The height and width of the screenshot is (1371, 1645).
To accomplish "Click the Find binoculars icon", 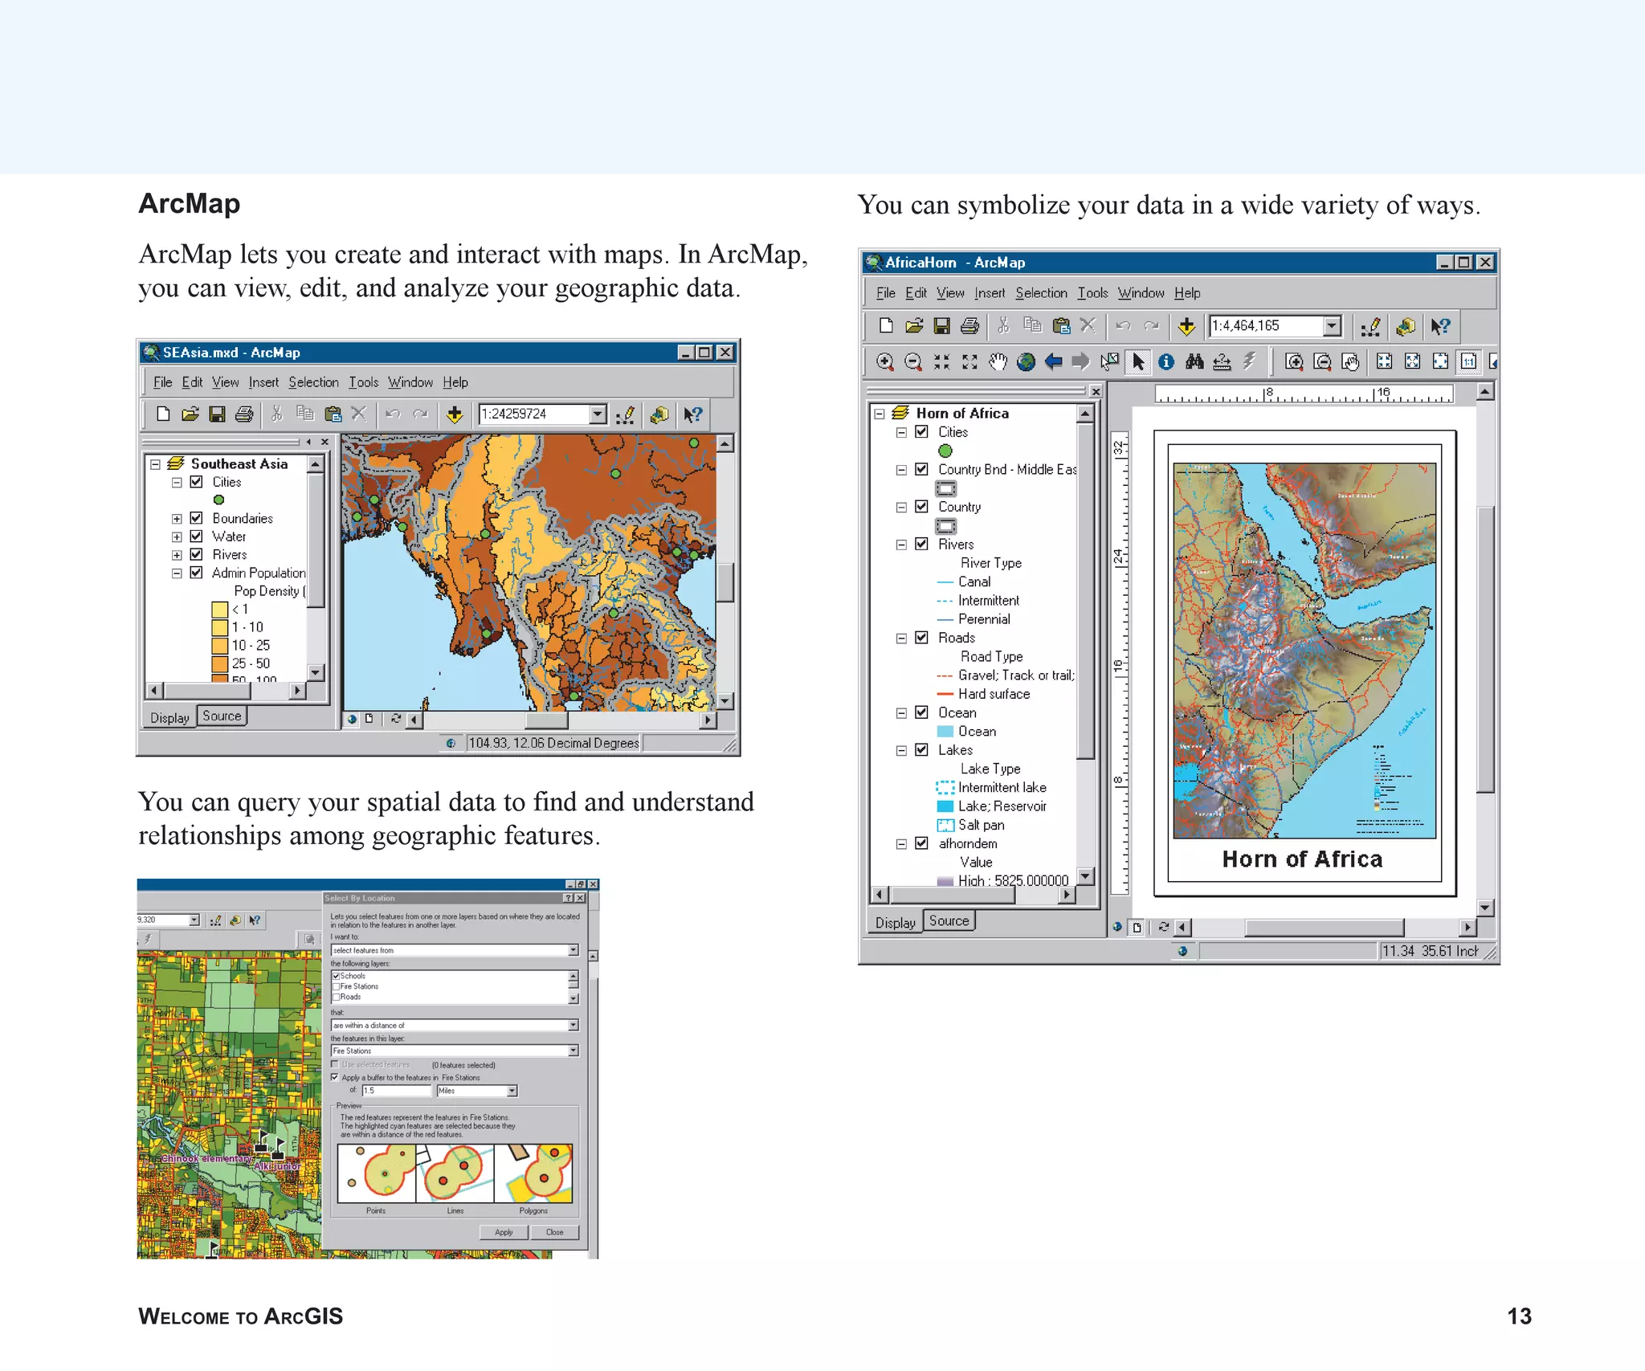I will click(x=1194, y=362).
